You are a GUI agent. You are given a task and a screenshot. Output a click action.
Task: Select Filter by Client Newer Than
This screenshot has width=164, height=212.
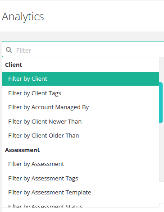(81, 121)
